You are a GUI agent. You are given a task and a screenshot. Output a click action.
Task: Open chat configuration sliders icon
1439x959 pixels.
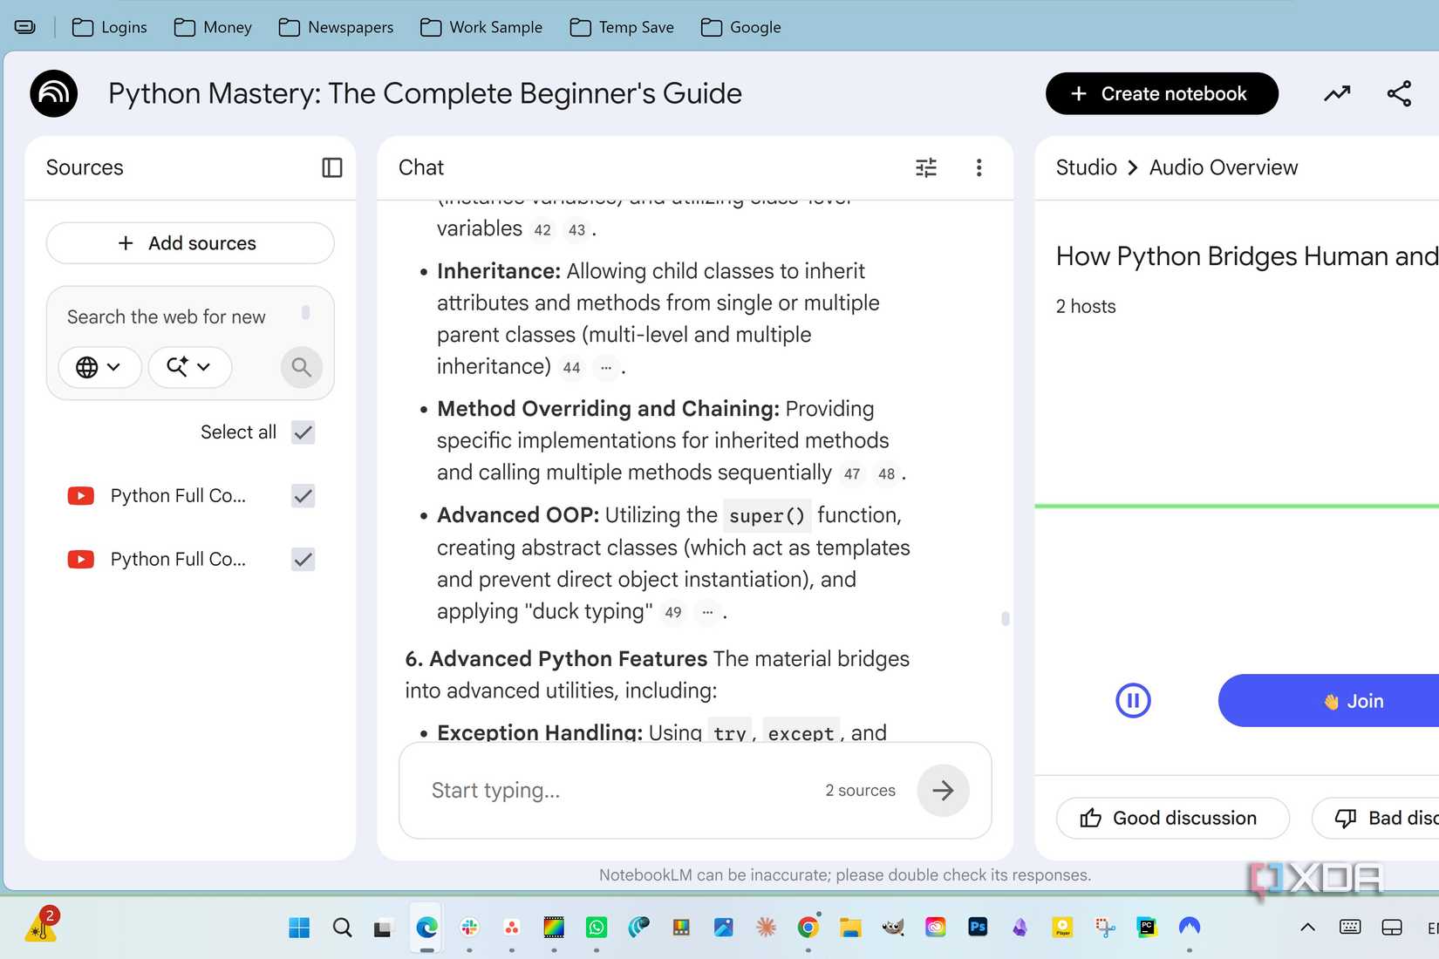point(926,167)
